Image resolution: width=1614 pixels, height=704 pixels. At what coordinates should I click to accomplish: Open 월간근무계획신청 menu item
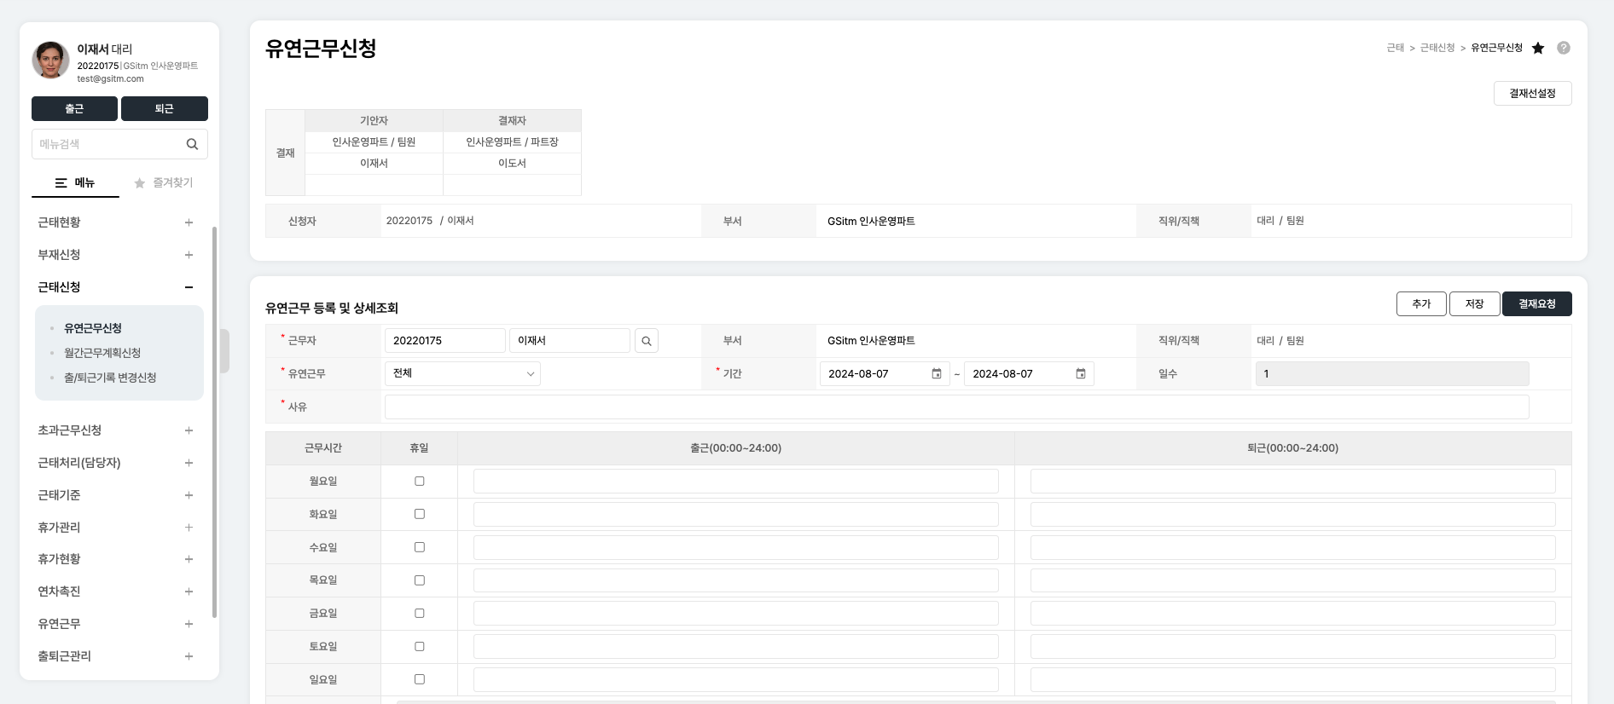[x=102, y=353]
